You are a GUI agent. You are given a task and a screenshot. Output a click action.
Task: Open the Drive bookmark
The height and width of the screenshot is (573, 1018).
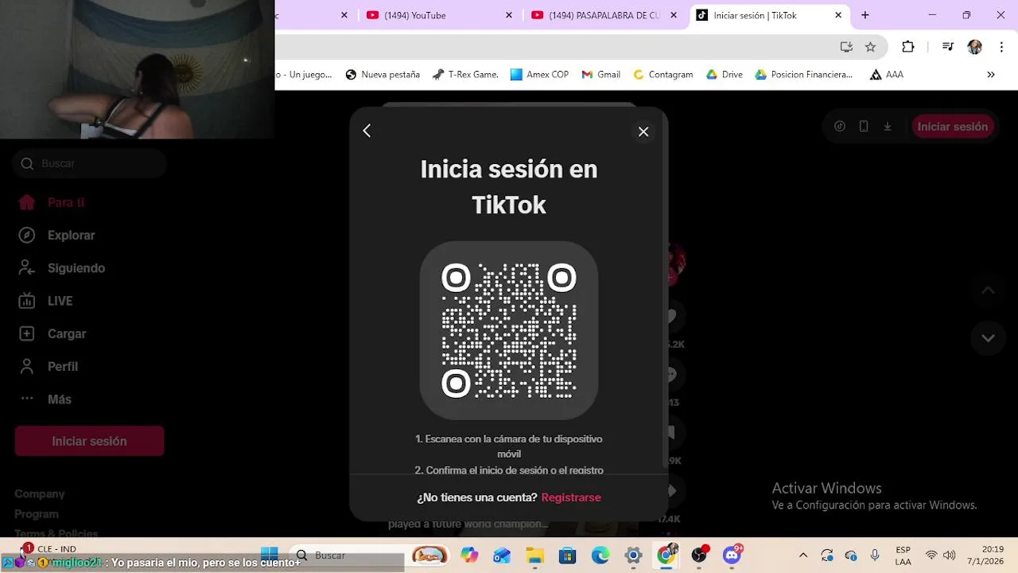click(x=724, y=74)
